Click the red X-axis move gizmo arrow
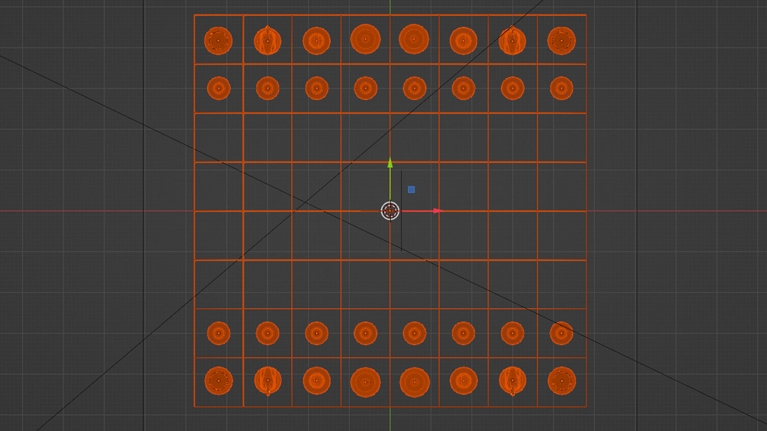Viewport: 767px width, 431px height. click(438, 211)
